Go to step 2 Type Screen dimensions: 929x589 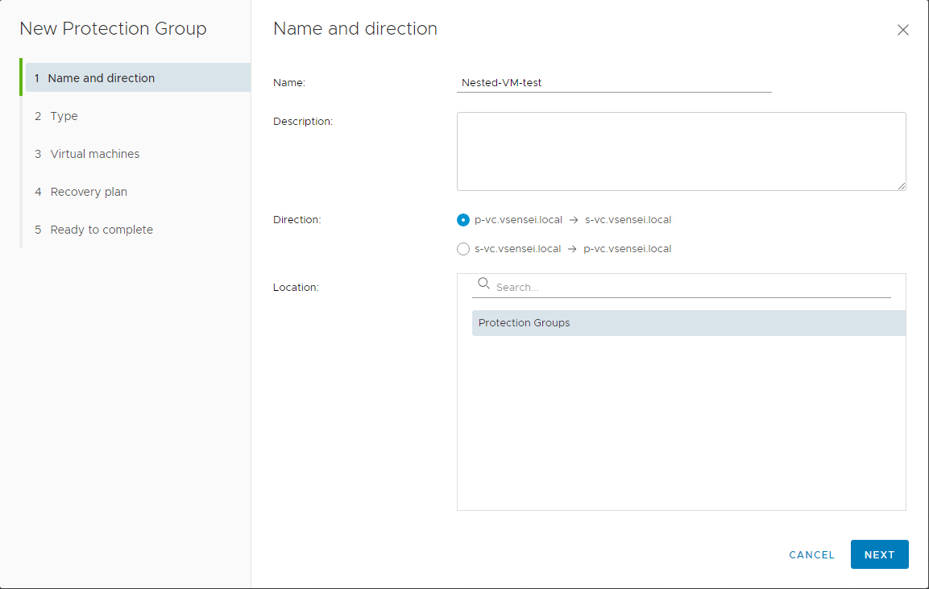[64, 116]
